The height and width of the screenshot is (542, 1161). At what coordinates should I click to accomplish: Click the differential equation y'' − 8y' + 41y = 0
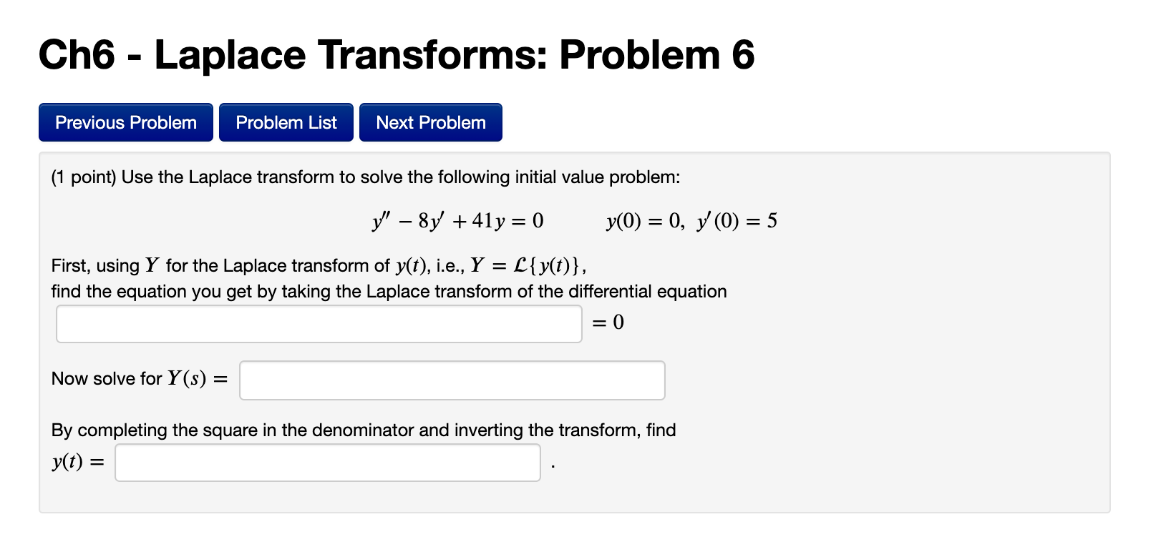coord(457,221)
